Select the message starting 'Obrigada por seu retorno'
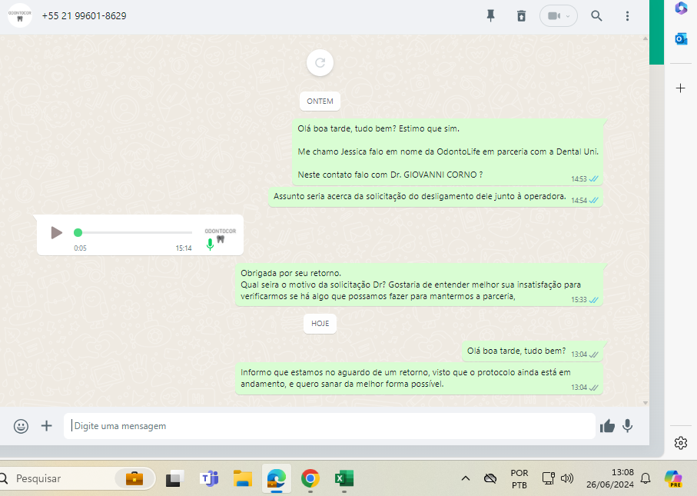Image resolution: width=697 pixels, height=496 pixels. (x=419, y=285)
